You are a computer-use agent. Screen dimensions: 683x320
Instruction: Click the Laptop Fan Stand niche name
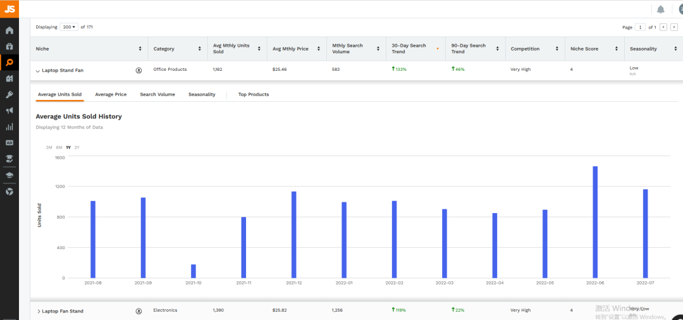[63, 311]
